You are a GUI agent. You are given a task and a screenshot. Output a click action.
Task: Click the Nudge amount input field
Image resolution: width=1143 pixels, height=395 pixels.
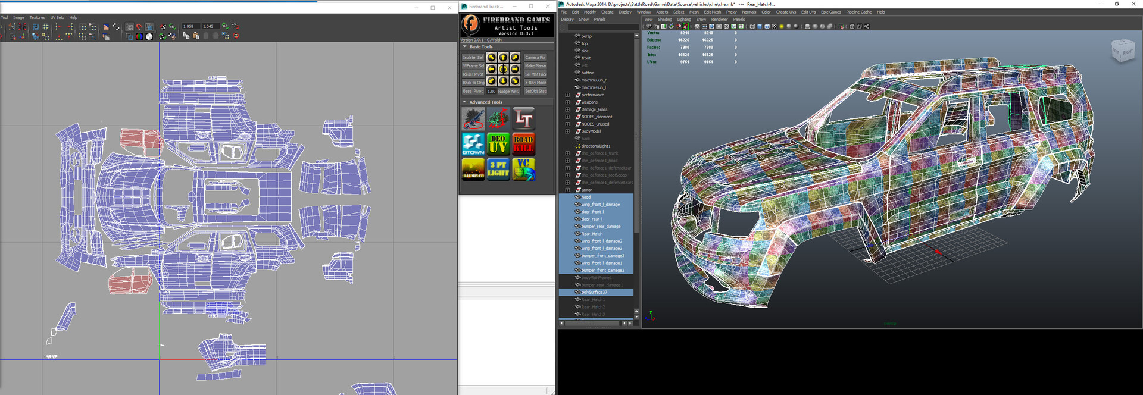[x=491, y=92]
